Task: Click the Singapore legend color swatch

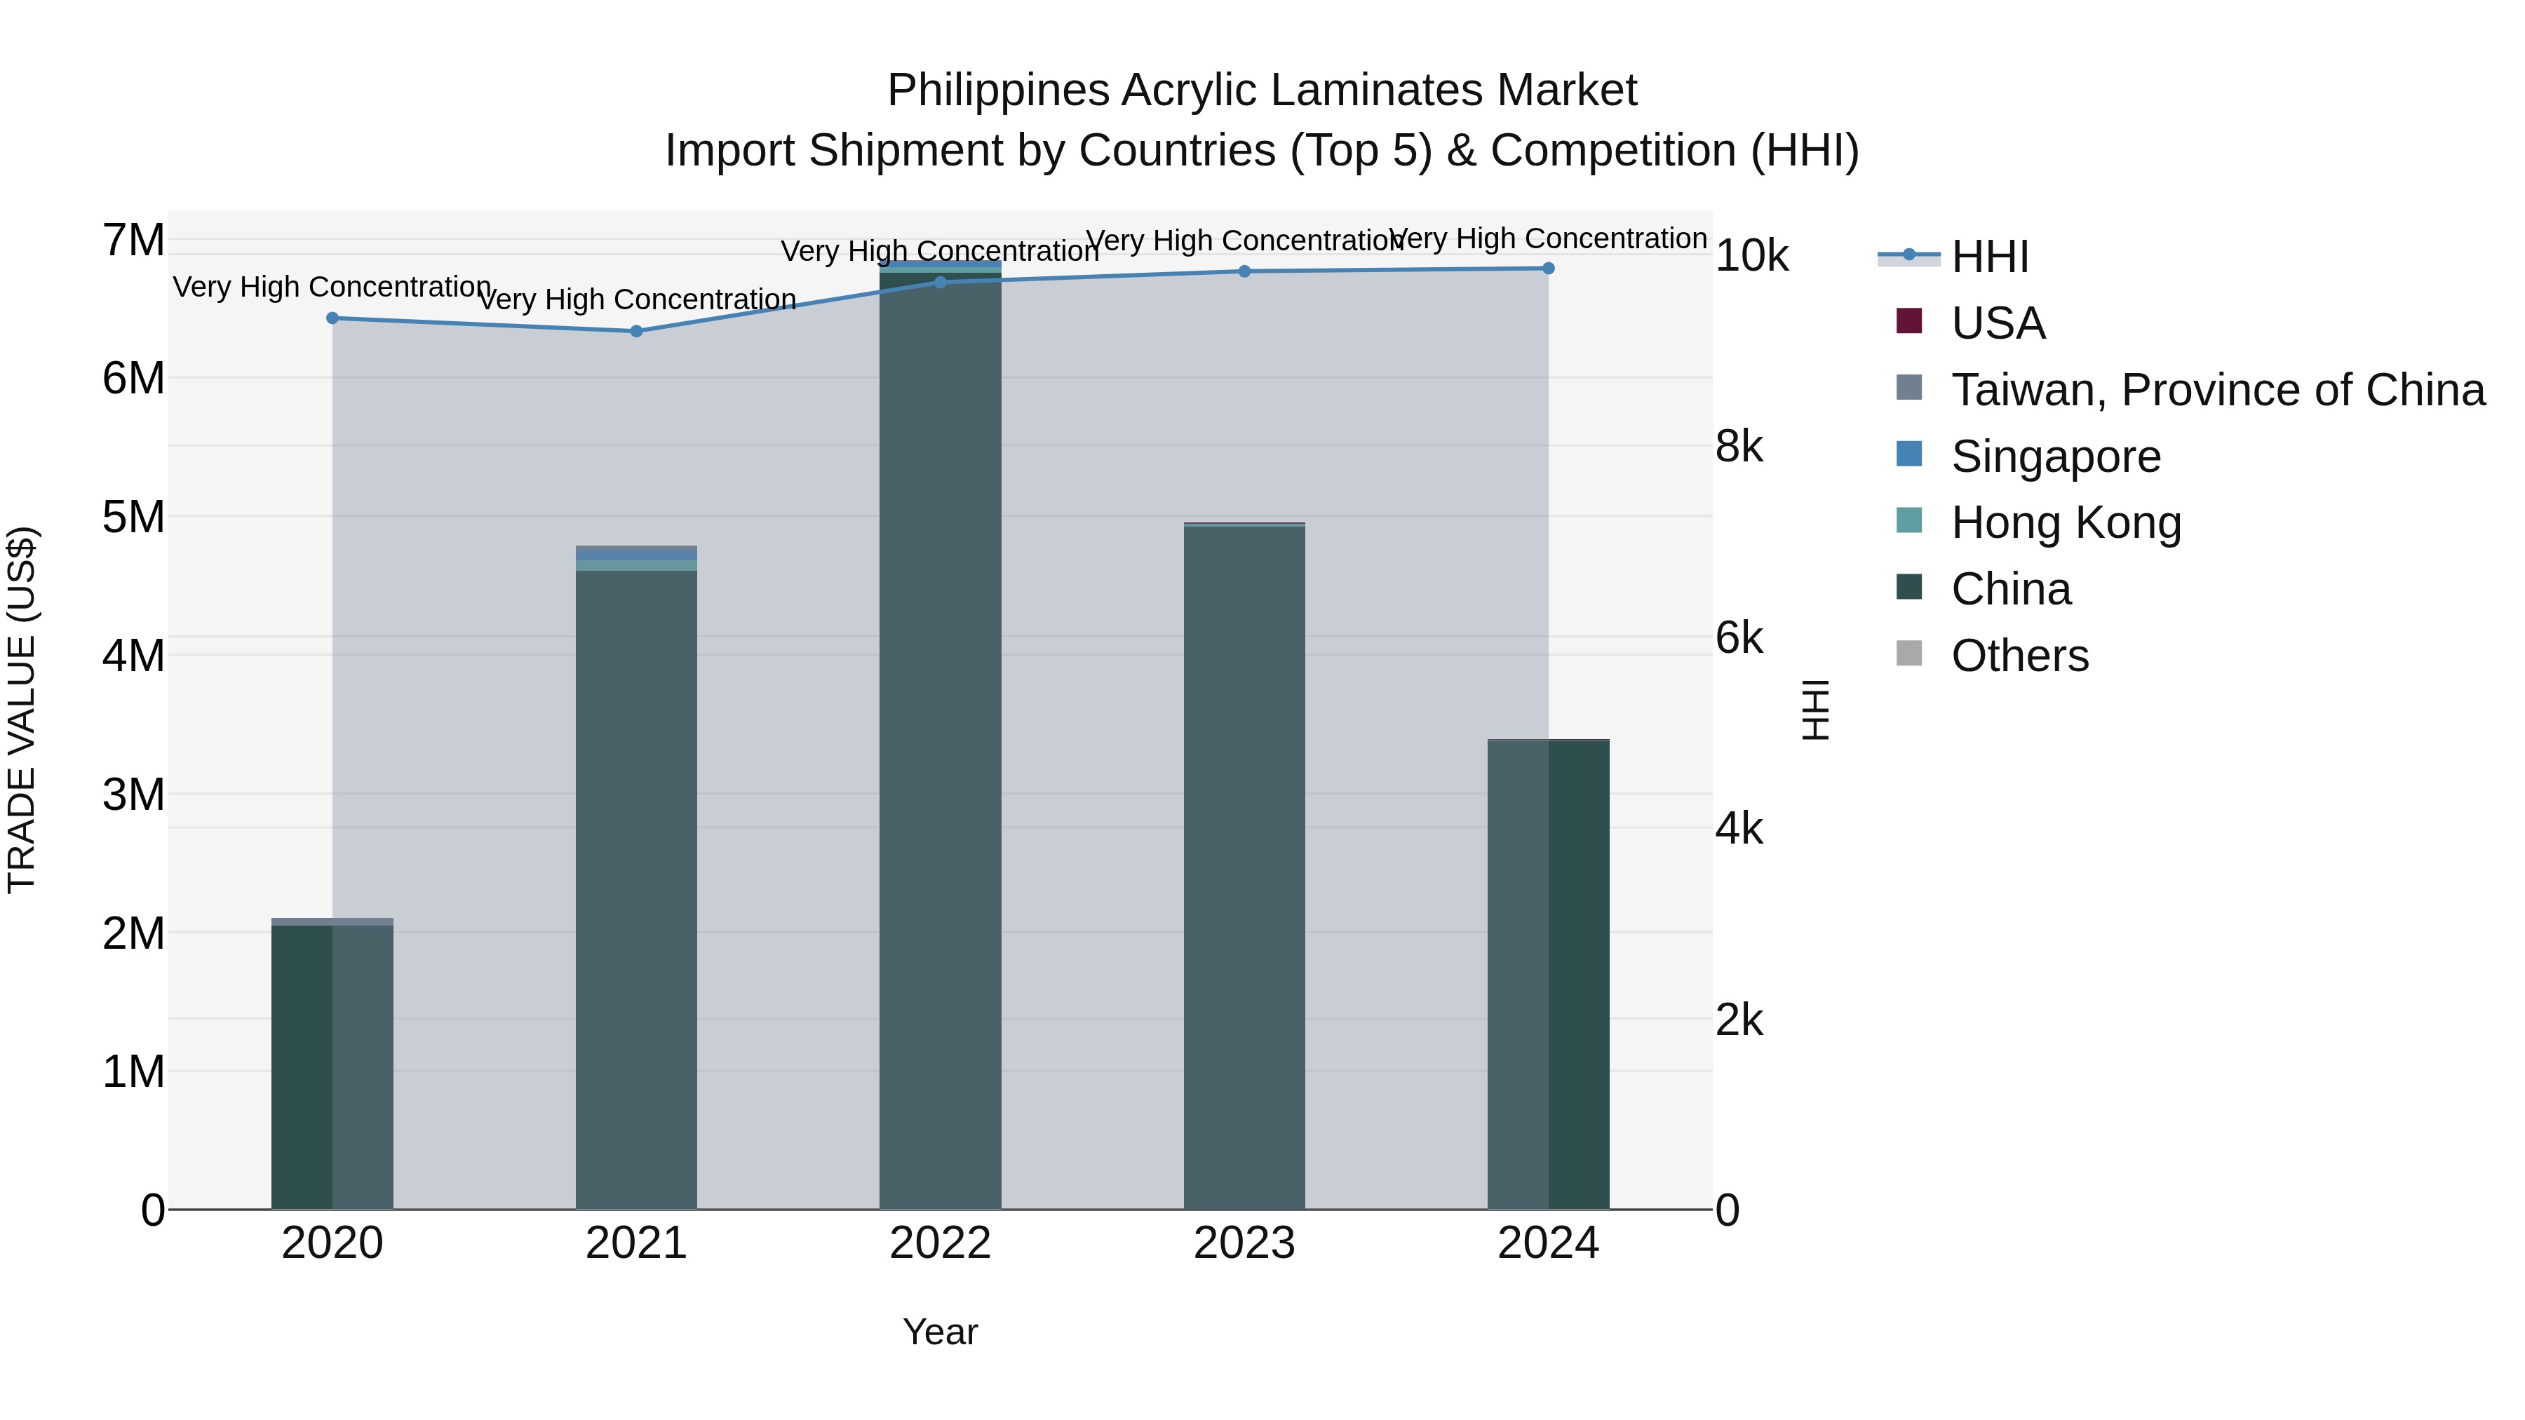Action: pos(1908,454)
